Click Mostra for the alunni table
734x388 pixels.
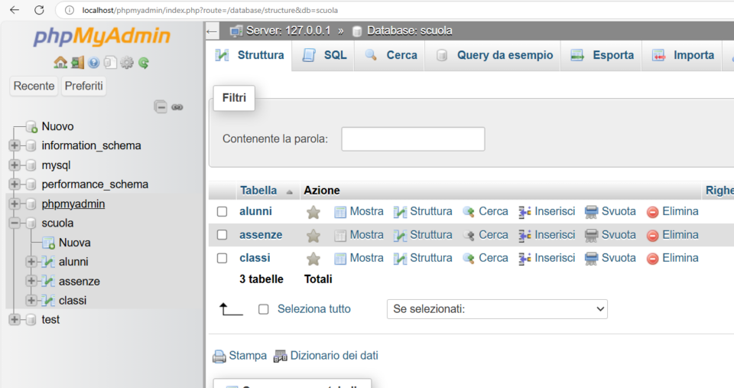(x=359, y=211)
